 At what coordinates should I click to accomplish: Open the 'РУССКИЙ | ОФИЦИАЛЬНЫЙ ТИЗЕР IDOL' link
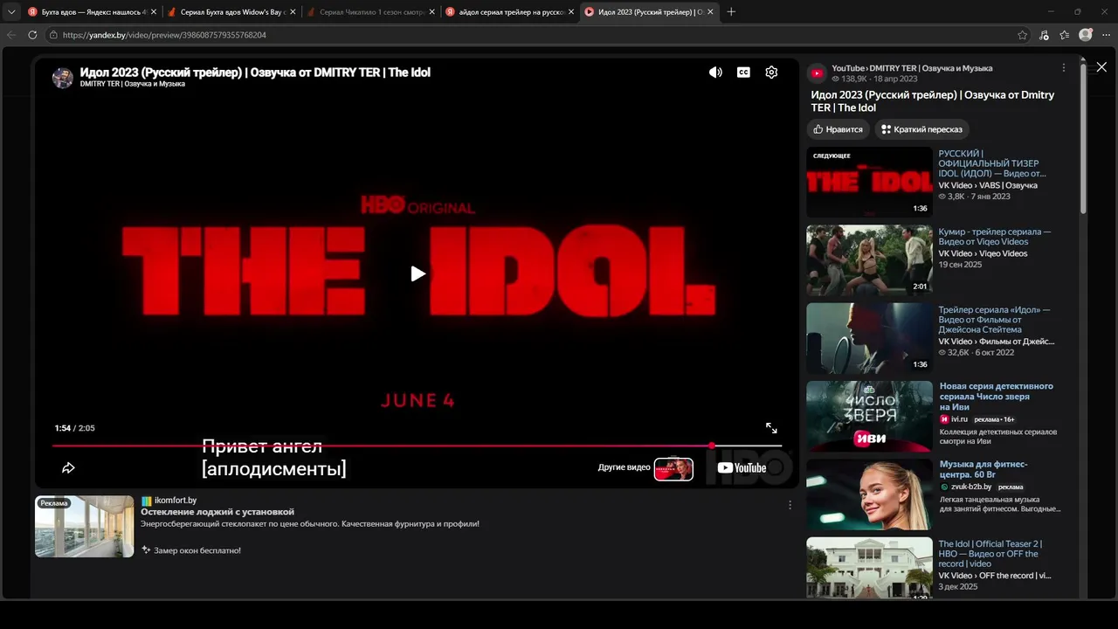coord(992,163)
